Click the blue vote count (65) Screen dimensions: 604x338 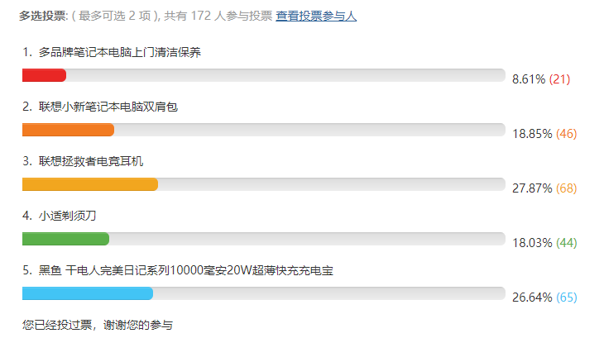click(566, 298)
